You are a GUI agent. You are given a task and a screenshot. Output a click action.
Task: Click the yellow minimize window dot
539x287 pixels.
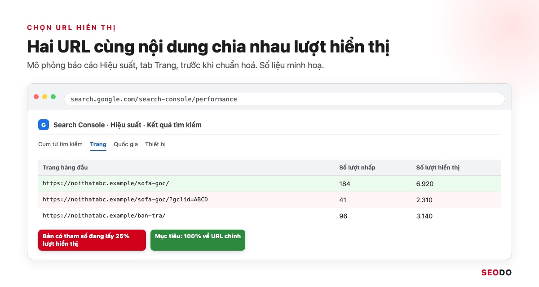[45, 97]
